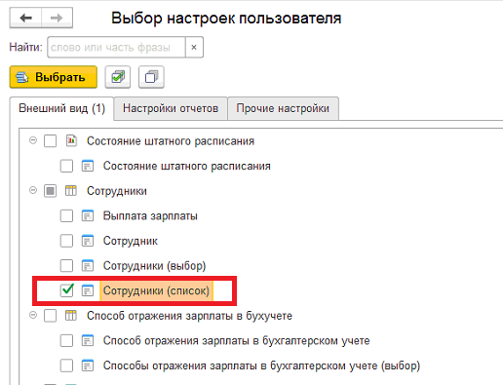Tick the Сотрудники (выбор) checkbox

click(x=66, y=266)
